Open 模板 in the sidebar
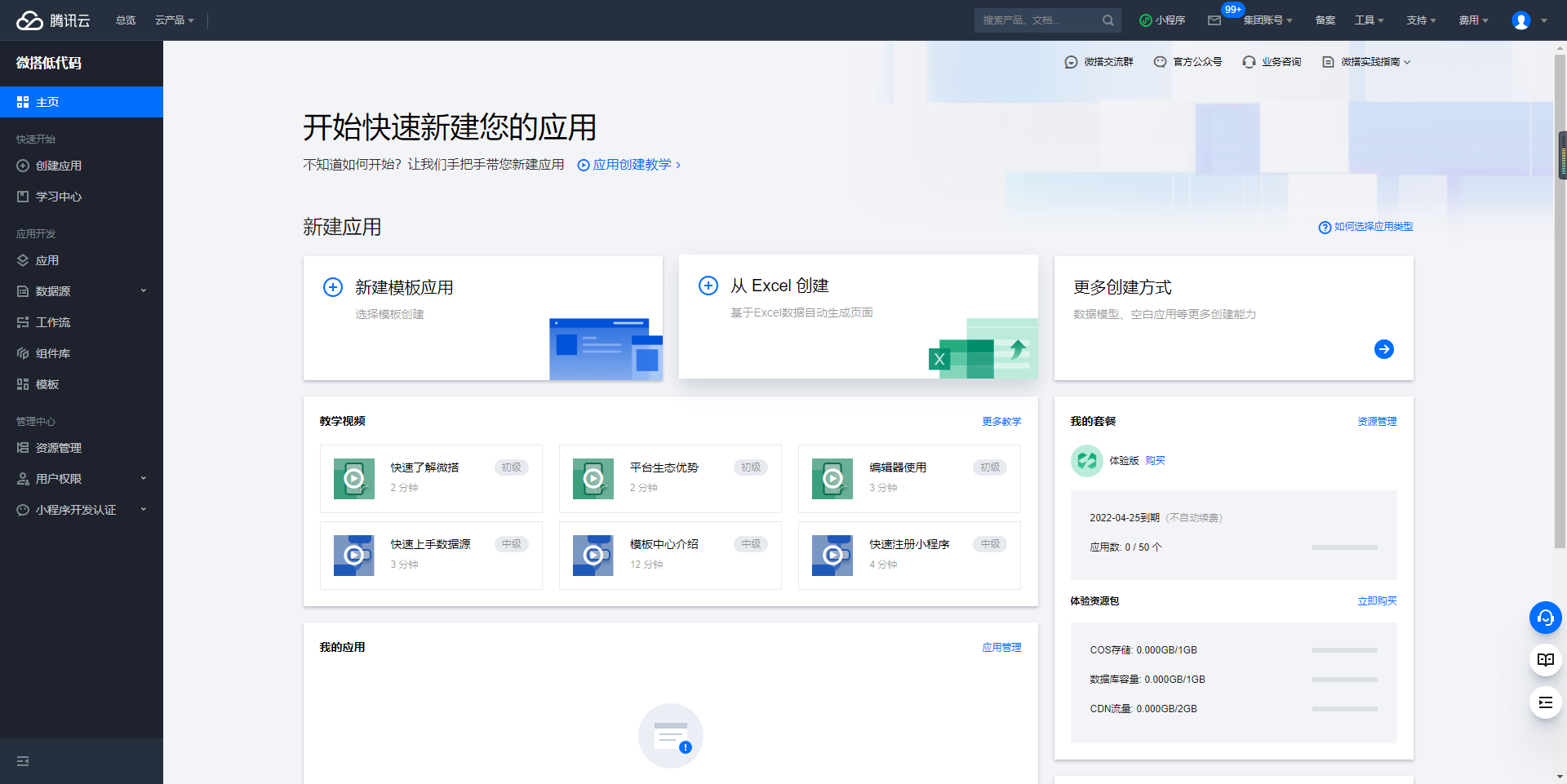The width and height of the screenshot is (1567, 784). (82, 384)
